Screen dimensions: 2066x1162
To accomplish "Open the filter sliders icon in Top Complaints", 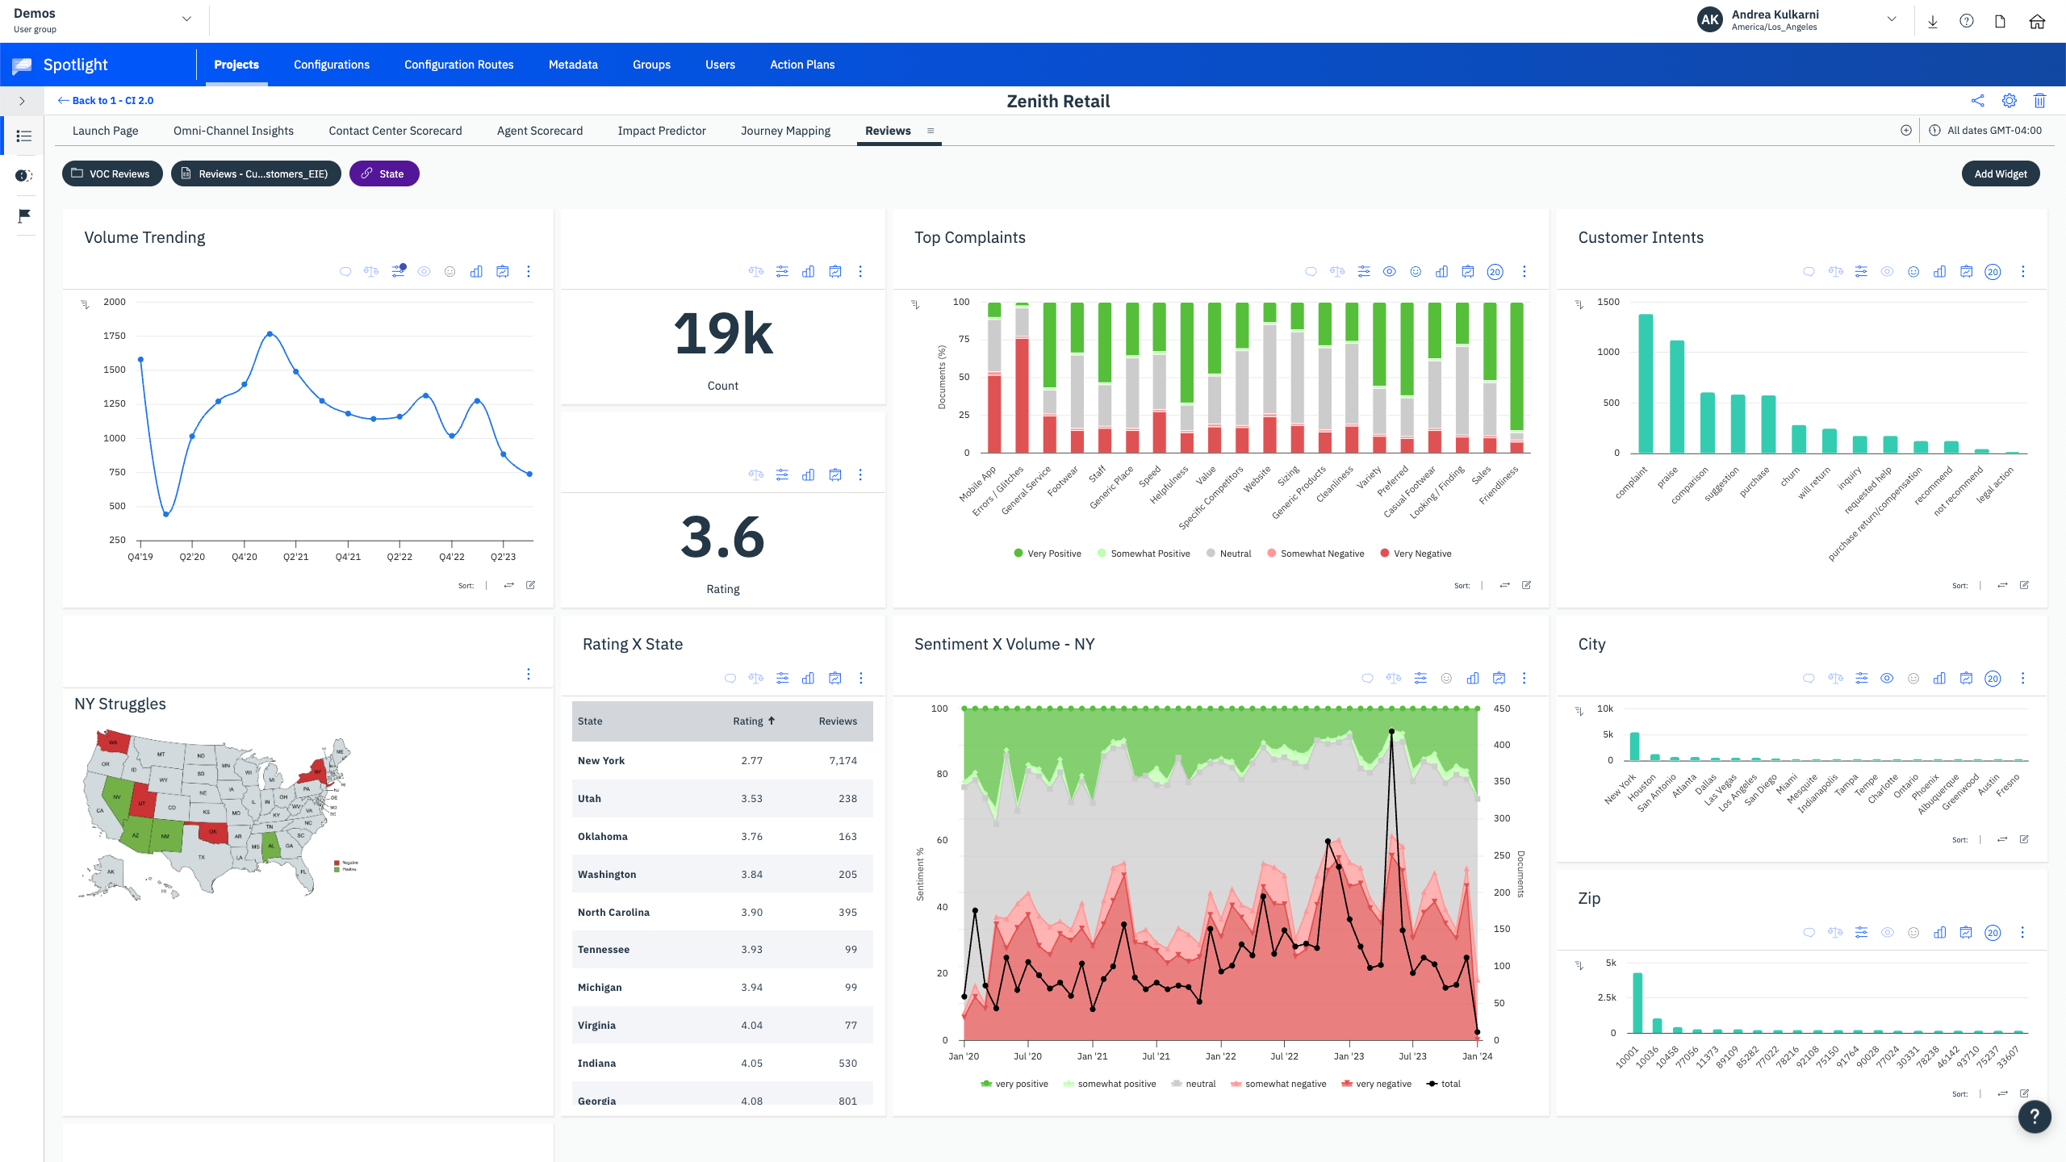I will (1364, 272).
